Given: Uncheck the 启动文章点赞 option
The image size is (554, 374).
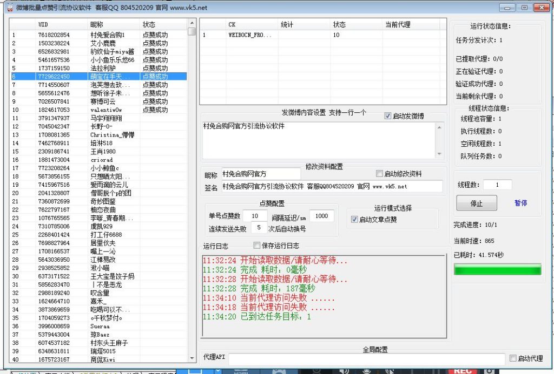Looking at the screenshot, I should point(354,219).
